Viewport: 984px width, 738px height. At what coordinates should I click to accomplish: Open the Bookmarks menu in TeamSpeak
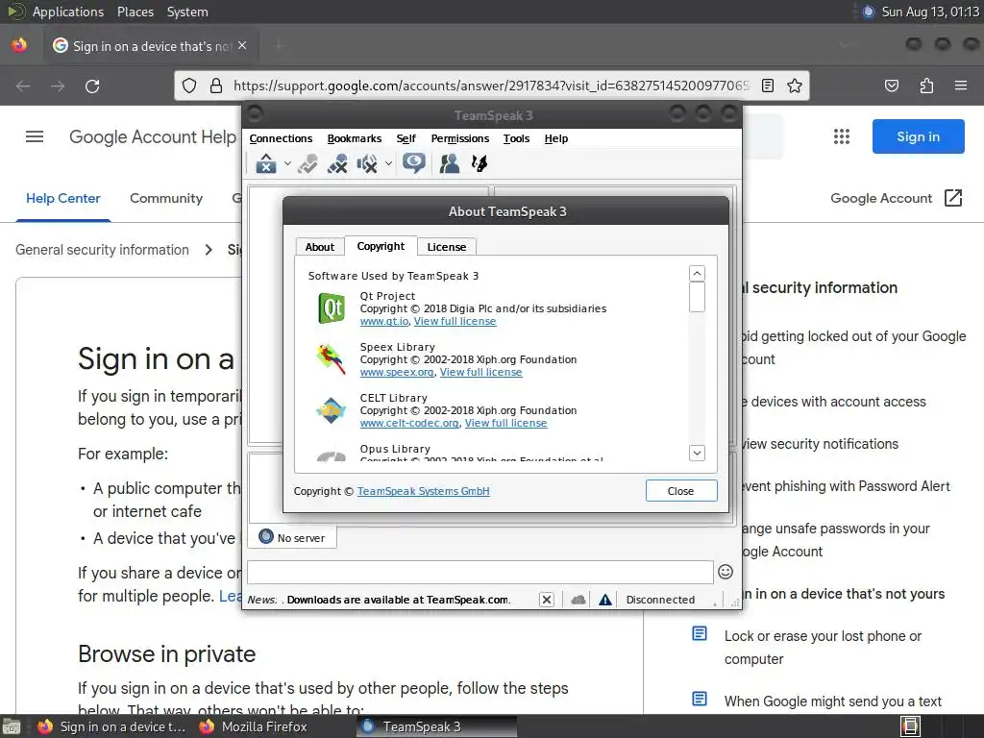tap(354, 138)
